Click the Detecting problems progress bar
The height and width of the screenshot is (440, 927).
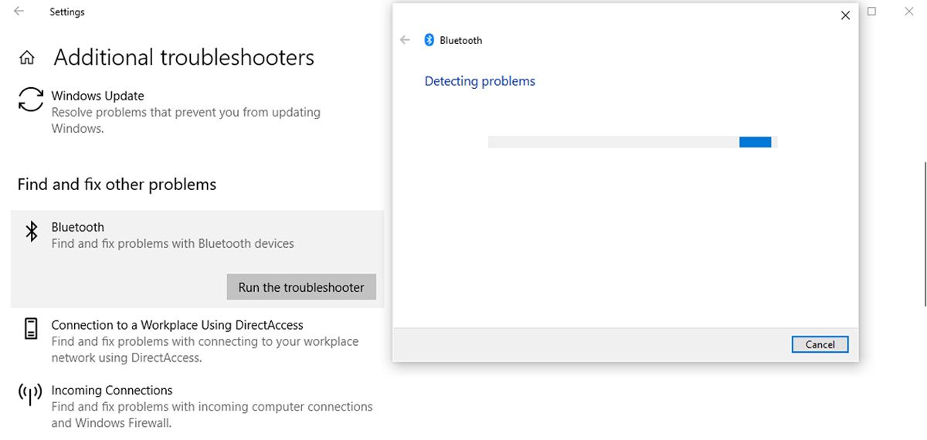point(632,142)
